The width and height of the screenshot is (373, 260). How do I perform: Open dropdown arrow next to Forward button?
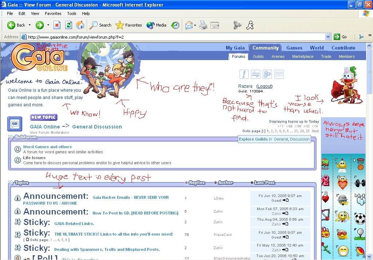click(48, 25)
